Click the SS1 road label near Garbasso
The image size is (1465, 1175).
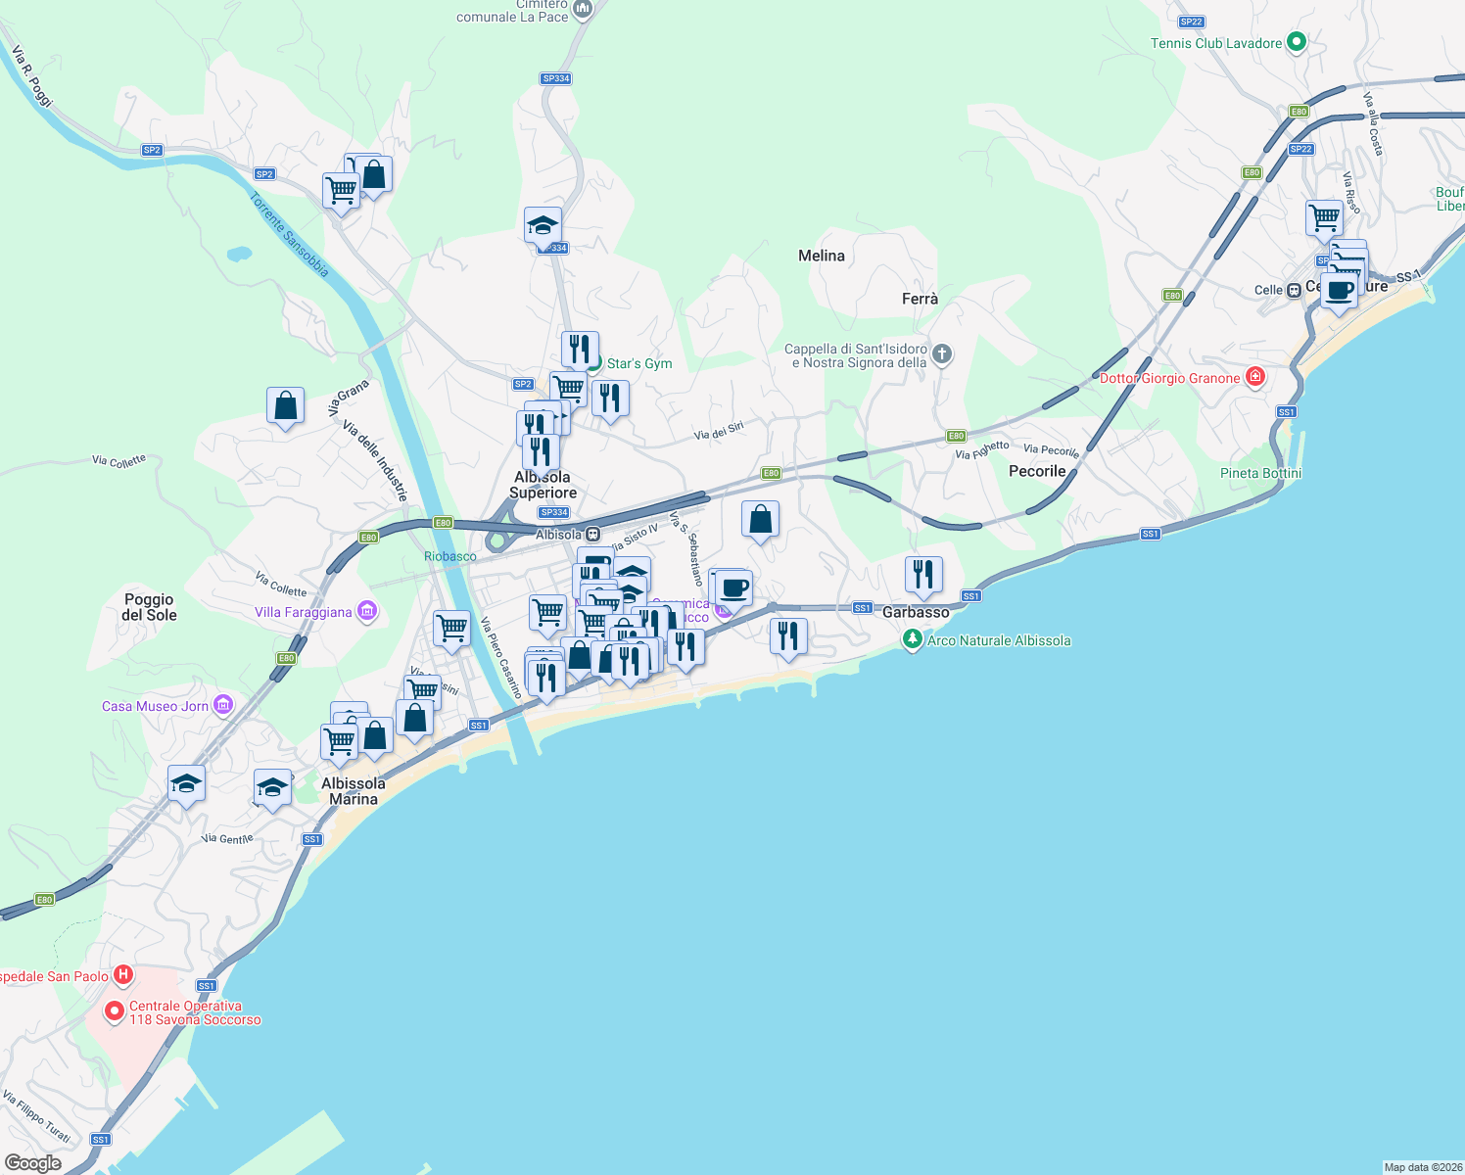pyautogui.click(x=862, y=607)
